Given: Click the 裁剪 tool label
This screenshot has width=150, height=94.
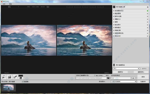Looking at the screenshot, I should [x=116, y=22].
